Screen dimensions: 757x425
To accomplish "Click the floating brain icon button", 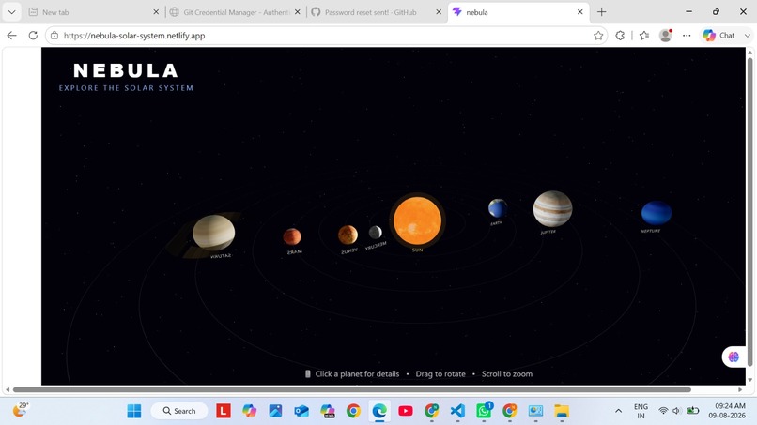I will coord(734,357).
